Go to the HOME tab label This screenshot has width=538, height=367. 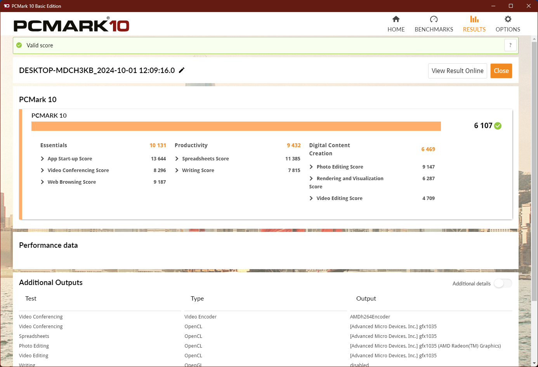396,30
